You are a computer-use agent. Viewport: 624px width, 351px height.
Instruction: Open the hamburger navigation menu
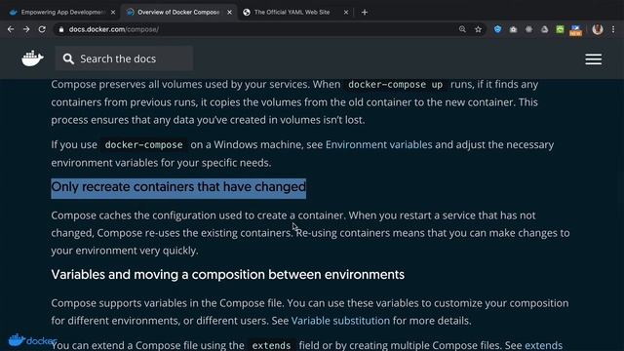coord(594,59)
